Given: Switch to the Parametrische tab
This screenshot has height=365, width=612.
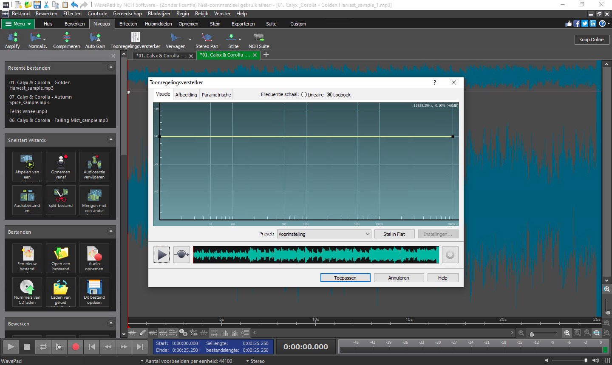Looking at the screenshot, I should click(x=216, y=95).
